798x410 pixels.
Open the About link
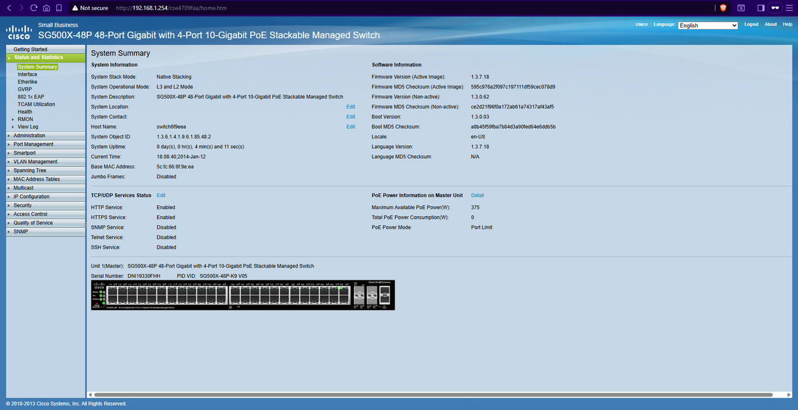[x=770, y=25]
